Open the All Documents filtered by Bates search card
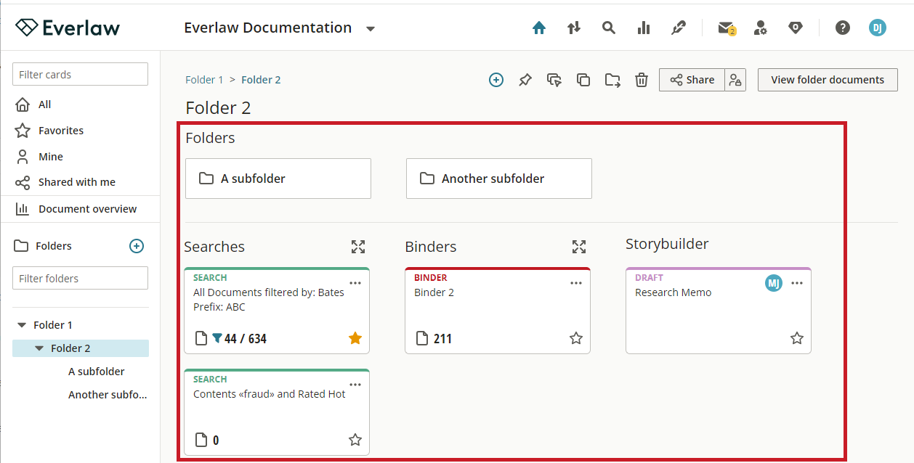The height and width of the screenshot is (463, 914). pos(277,311)
